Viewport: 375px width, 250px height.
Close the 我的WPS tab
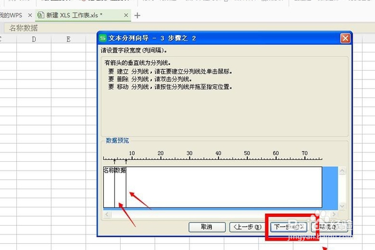30,15
